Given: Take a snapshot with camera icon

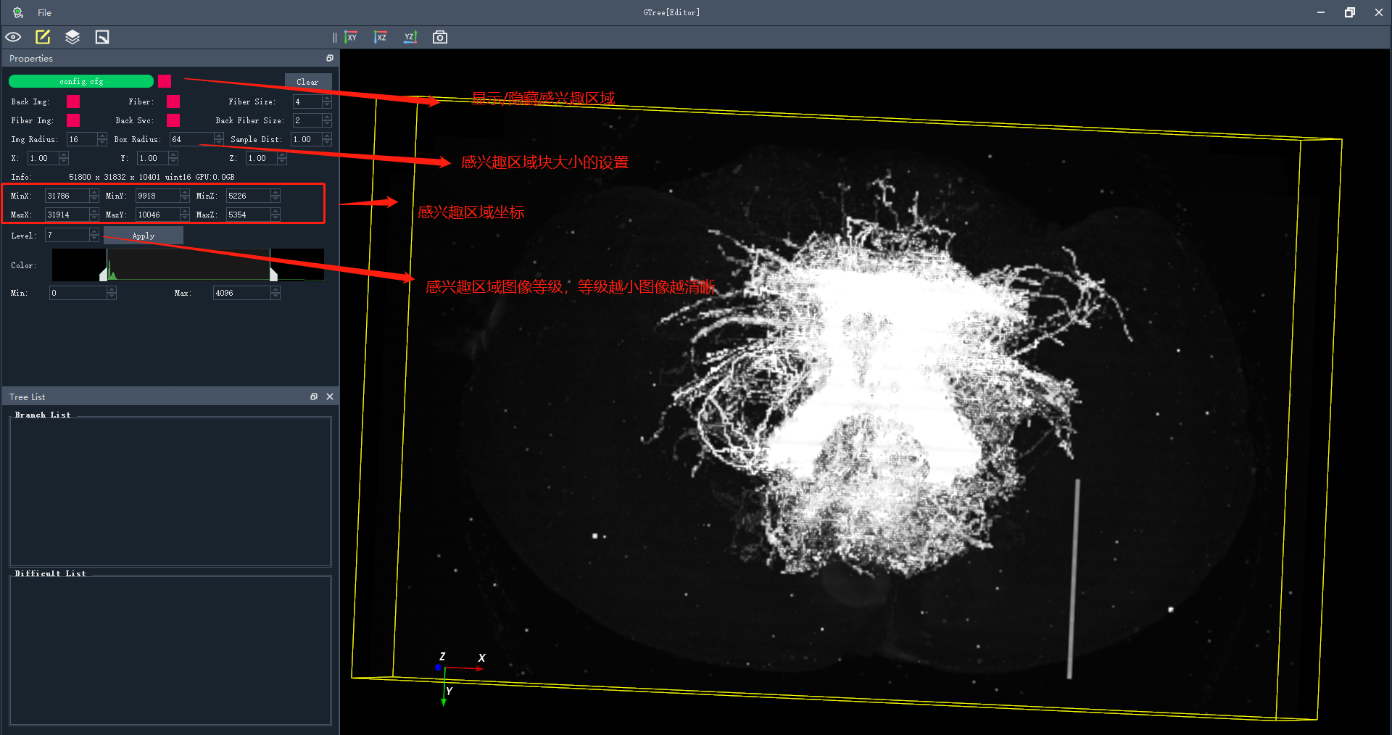Looking at the screenshot, I should pyautogui.click(x=440, y=37).
